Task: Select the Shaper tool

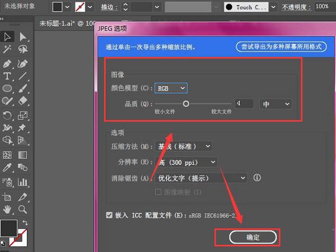Action: tap(7, 101)
